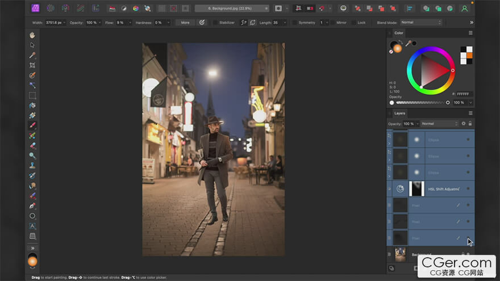Open the Blend Mode dropdown in toolbar
Image resolution: width=500 pixels, height=281 pixels.
pyautogui.click(x=420, y=22)
